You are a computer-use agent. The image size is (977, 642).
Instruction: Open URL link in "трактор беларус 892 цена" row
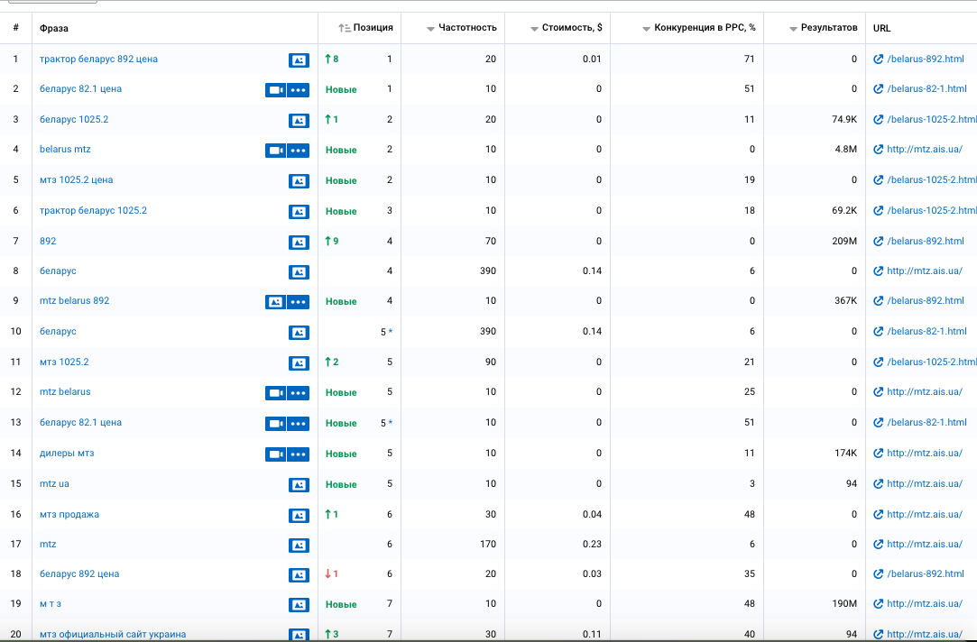pos(926,60)
